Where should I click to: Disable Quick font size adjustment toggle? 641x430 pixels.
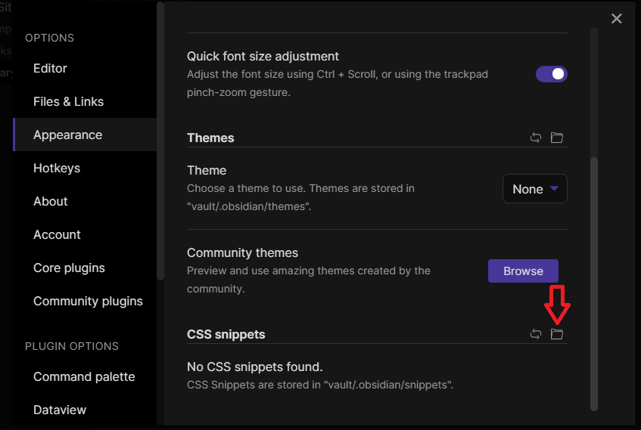[x=551, y=74]
